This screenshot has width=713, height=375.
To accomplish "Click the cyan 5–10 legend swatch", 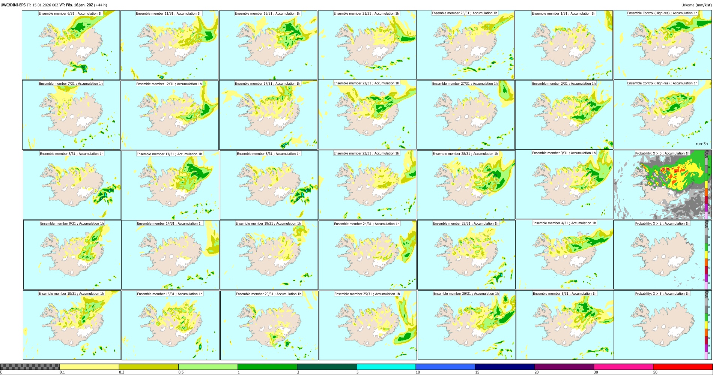I will point(386,367).
